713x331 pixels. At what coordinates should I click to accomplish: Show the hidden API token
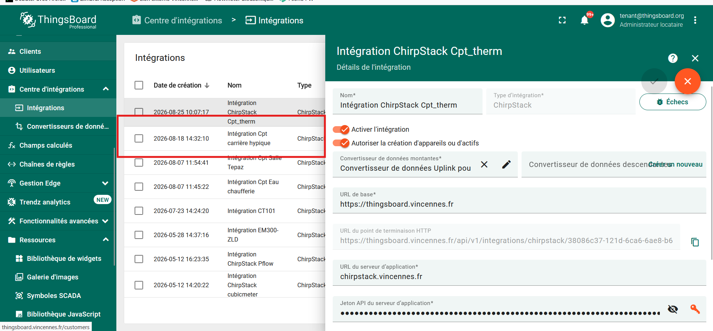(x=673, y=309)
